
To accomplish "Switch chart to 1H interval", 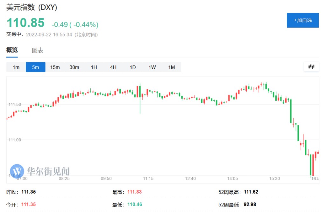I will [94, 67].
